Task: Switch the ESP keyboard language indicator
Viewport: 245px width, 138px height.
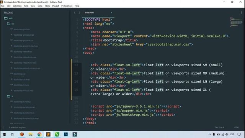Action: point(232,135)
